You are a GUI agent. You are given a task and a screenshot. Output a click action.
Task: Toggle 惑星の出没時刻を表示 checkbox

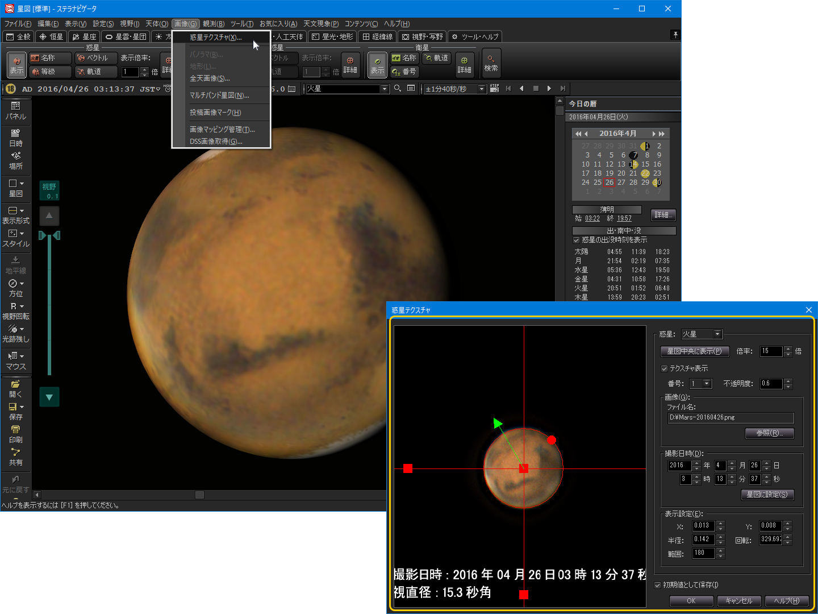coord(577,240)
